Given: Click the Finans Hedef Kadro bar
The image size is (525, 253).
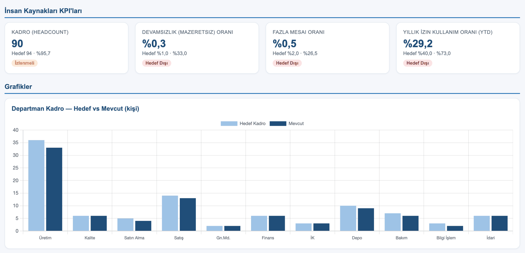Looking at the screenshot, I should click(x=259, y=223).
